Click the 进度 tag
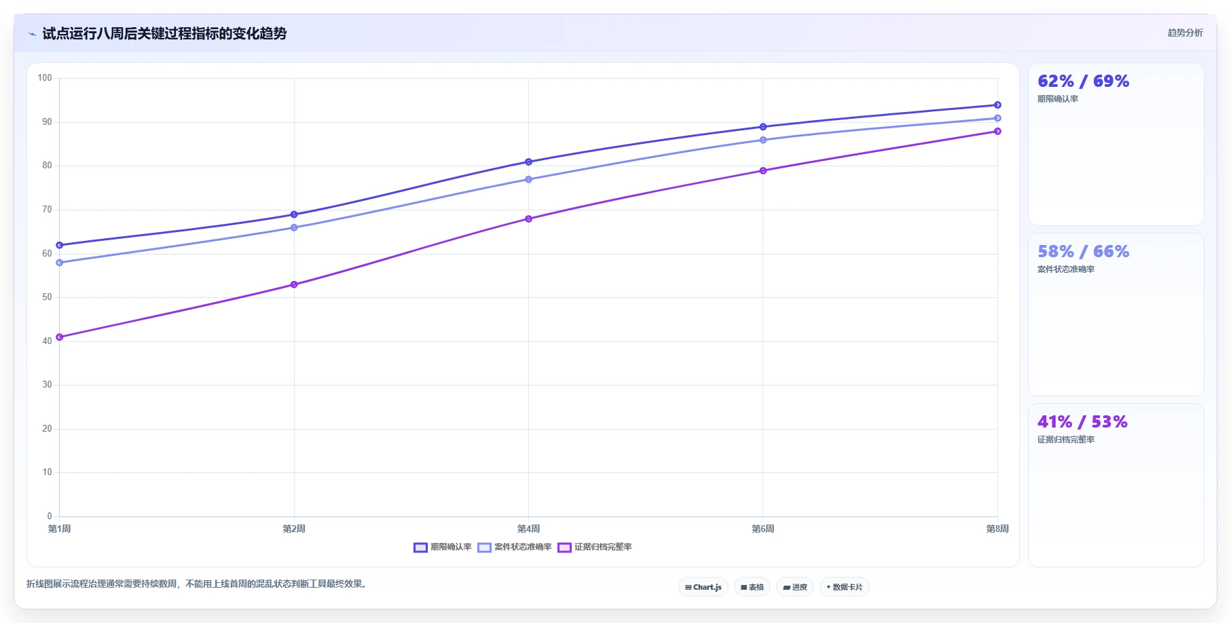Screen dimensions: 1231x623 (x=795, y=587)
